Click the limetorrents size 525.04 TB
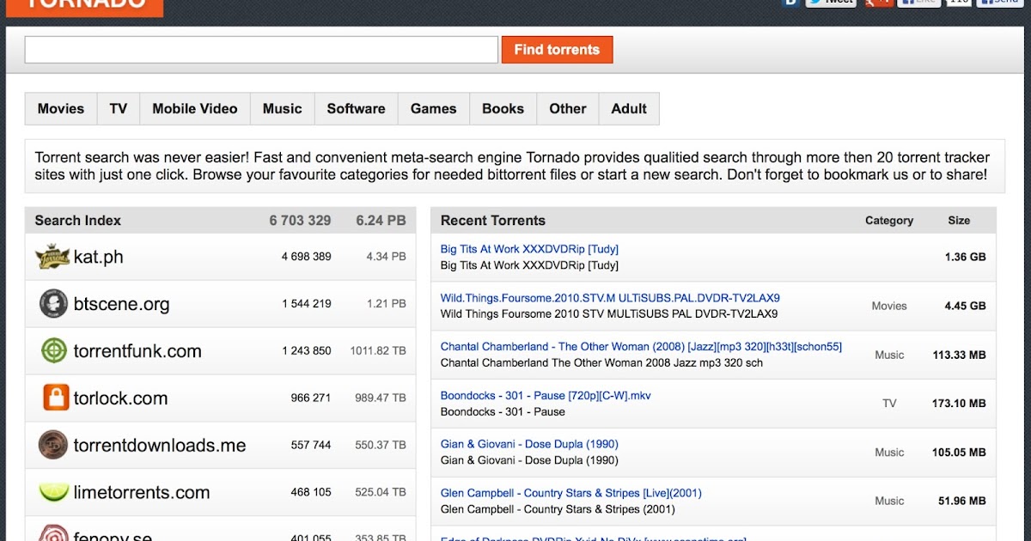This screenshot has height=541, width=1031. 381,493
